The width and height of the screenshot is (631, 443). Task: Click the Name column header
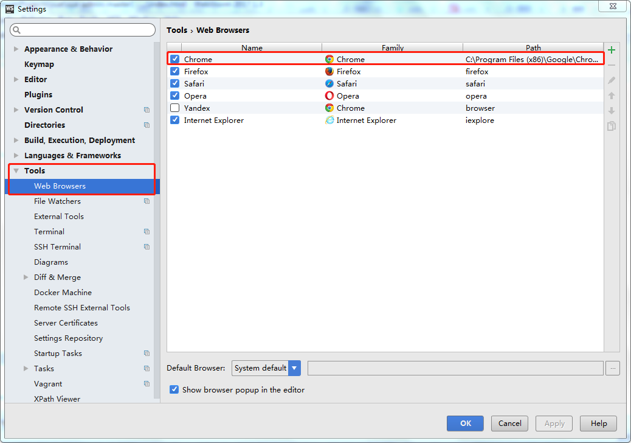tap(252, 47)
